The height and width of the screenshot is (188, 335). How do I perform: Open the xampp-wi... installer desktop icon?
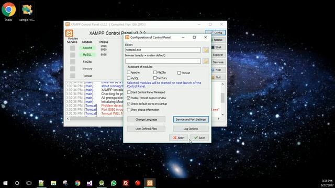(27, 11)
